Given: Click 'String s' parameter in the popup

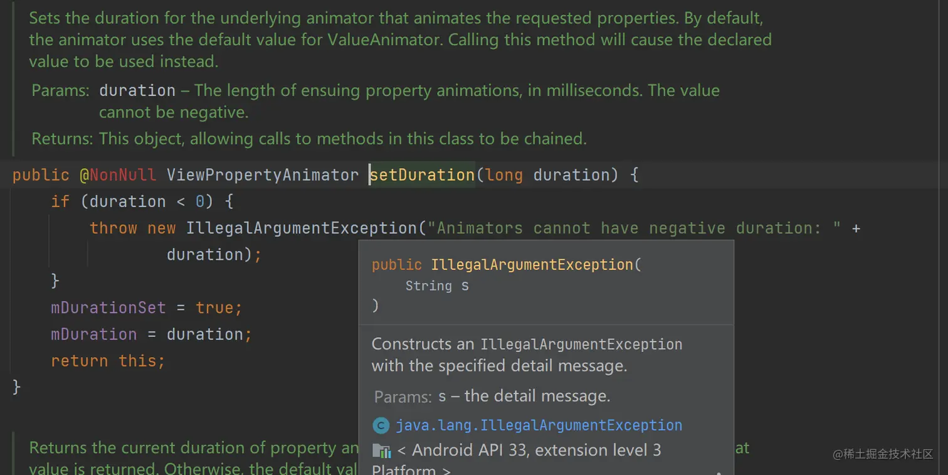Looking at the screenshot, I should [436, 286].
